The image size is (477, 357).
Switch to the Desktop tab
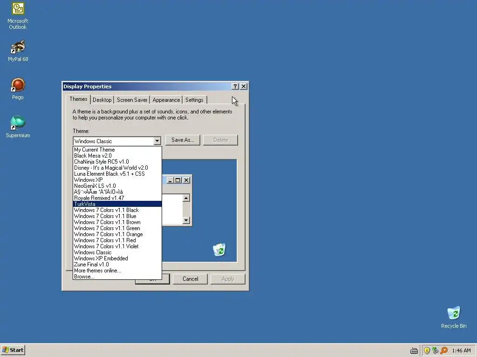pos(102,100)
